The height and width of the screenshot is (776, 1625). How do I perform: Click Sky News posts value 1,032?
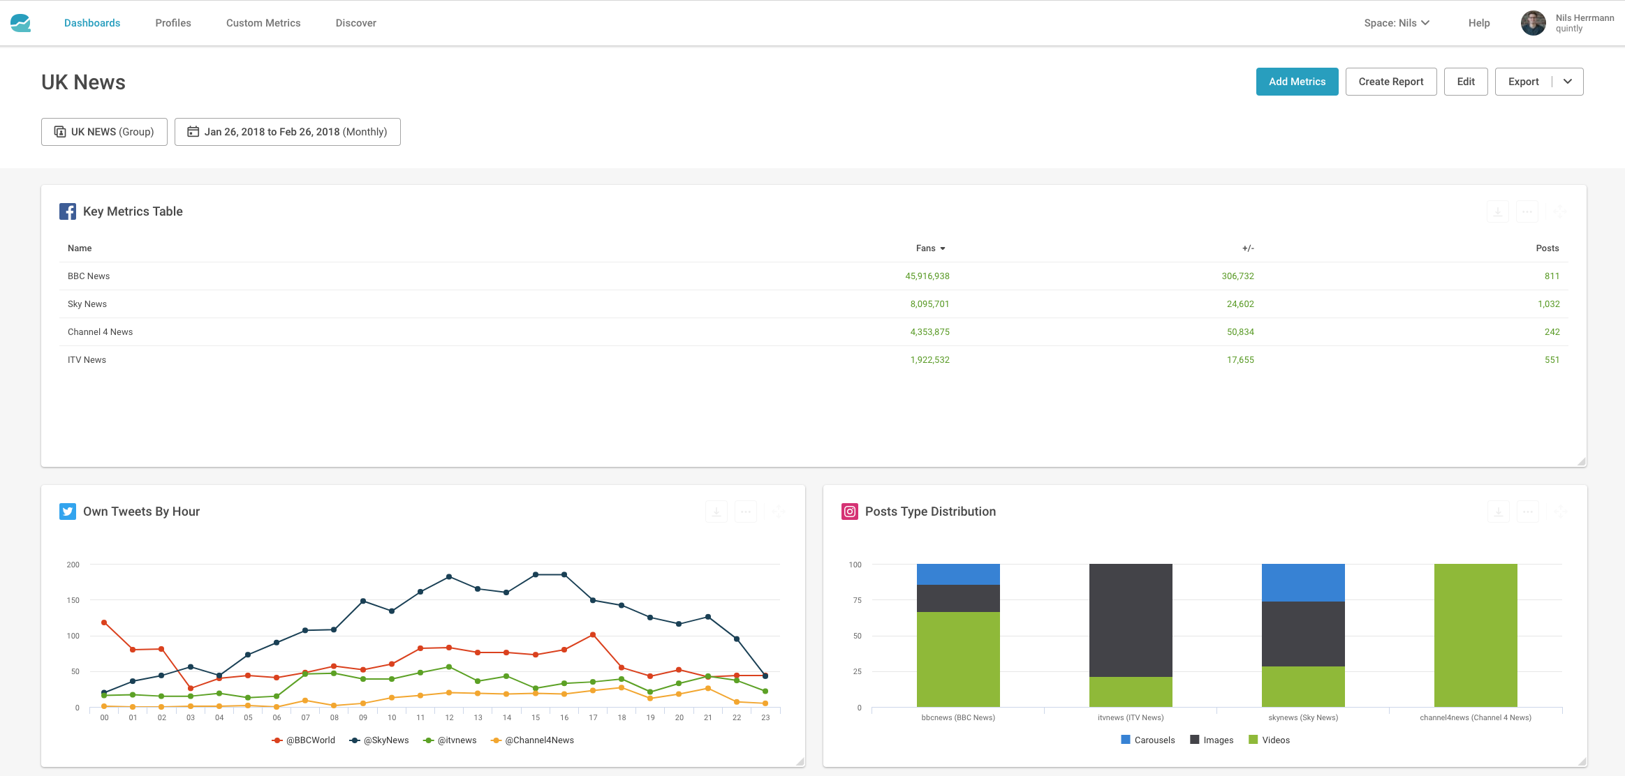click(x=1549, y=304)
